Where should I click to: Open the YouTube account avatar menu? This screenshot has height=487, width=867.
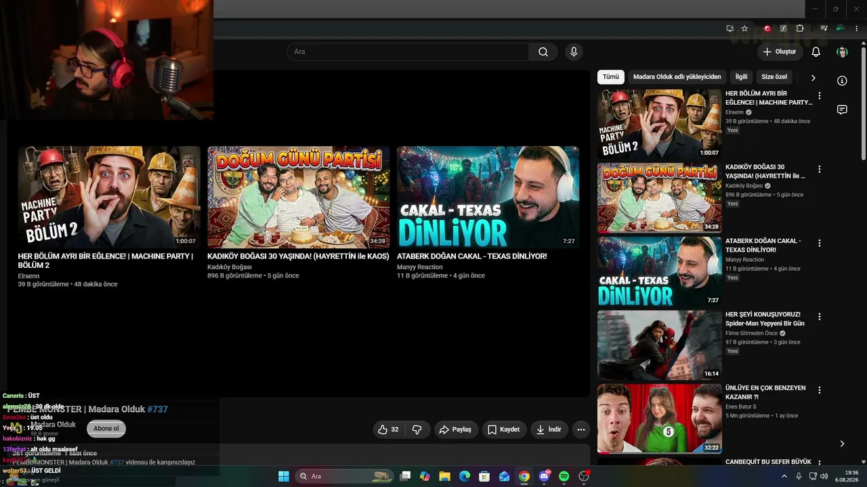tap(842, 52)
